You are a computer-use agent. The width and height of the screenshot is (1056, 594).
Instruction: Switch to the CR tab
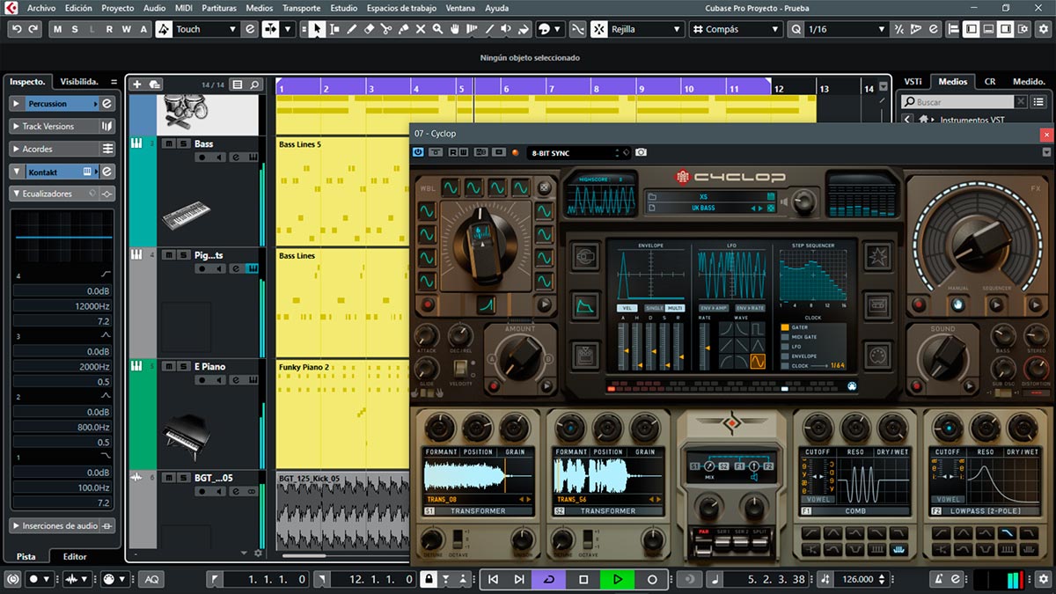(x=990, y=81)
